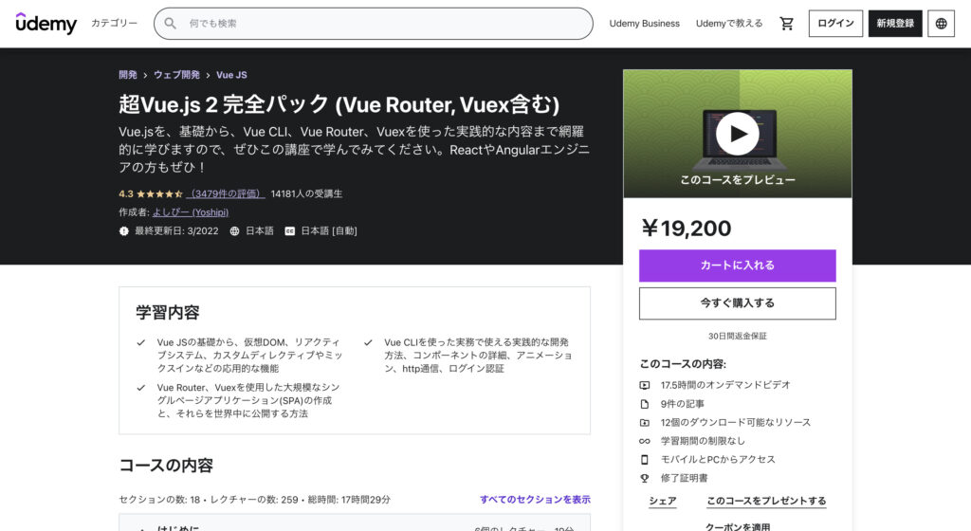Click checkmark beside Vue CLIを使った item
Viewport: 971px width, 531px height.
coord(368,342)
